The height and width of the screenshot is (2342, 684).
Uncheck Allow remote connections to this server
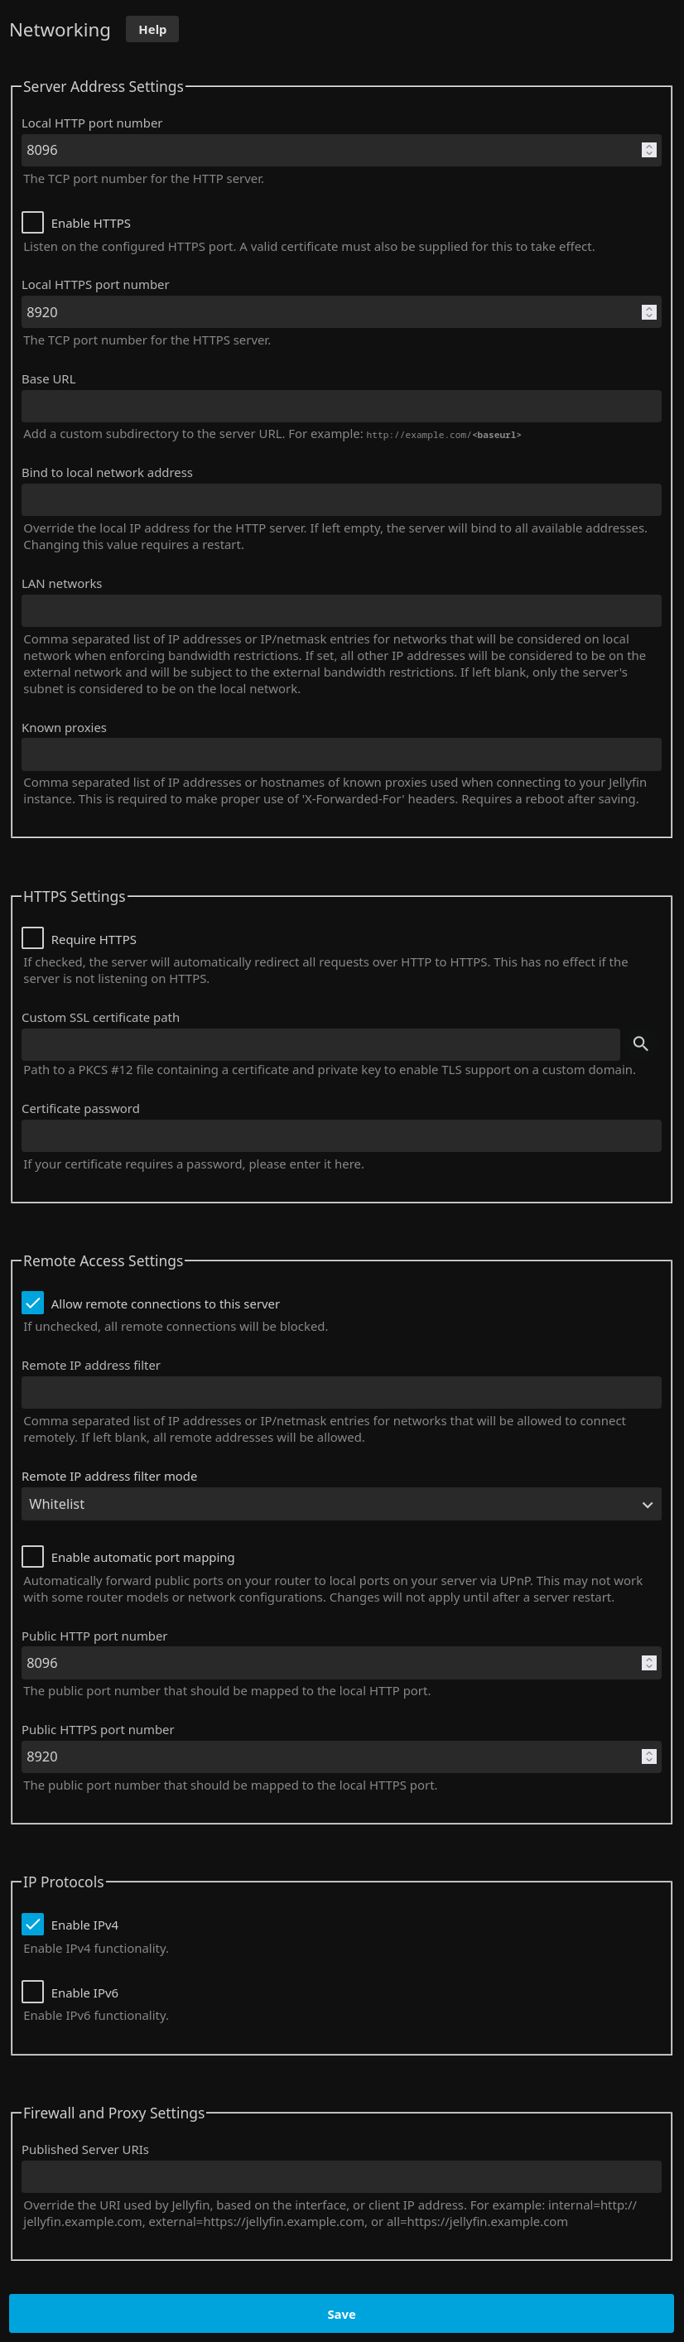pos(33,1303)
